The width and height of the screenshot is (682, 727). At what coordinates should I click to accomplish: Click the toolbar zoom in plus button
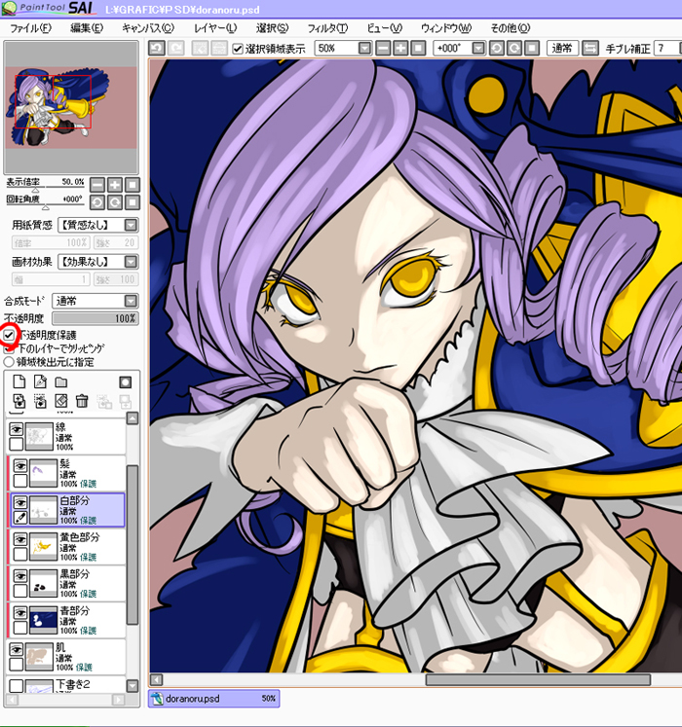[400, 49]
